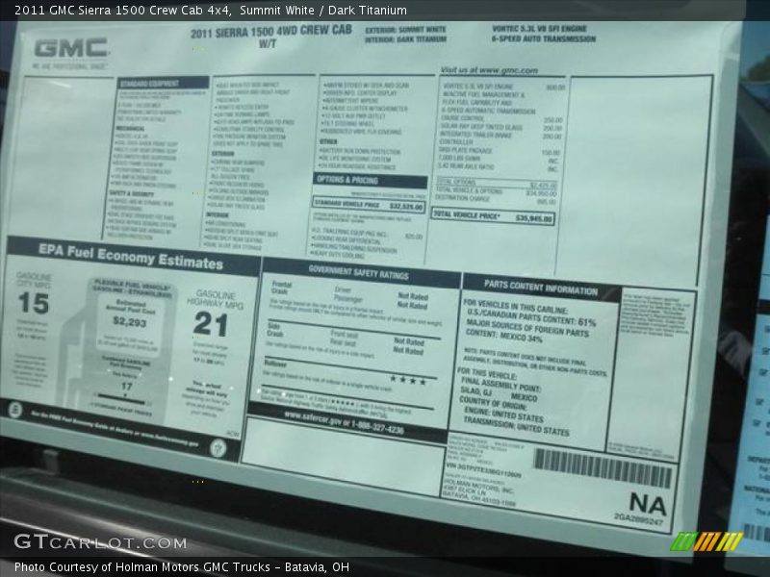Click 'SILAO, GJ MEXICO' text
Viewport: 770px width, 577px height.
(499, 394)
